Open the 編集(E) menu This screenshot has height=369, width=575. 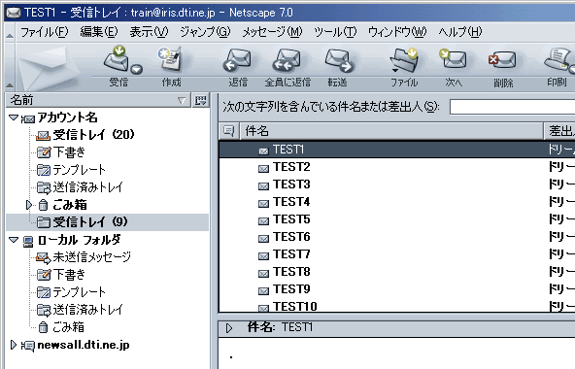point(99,32)
